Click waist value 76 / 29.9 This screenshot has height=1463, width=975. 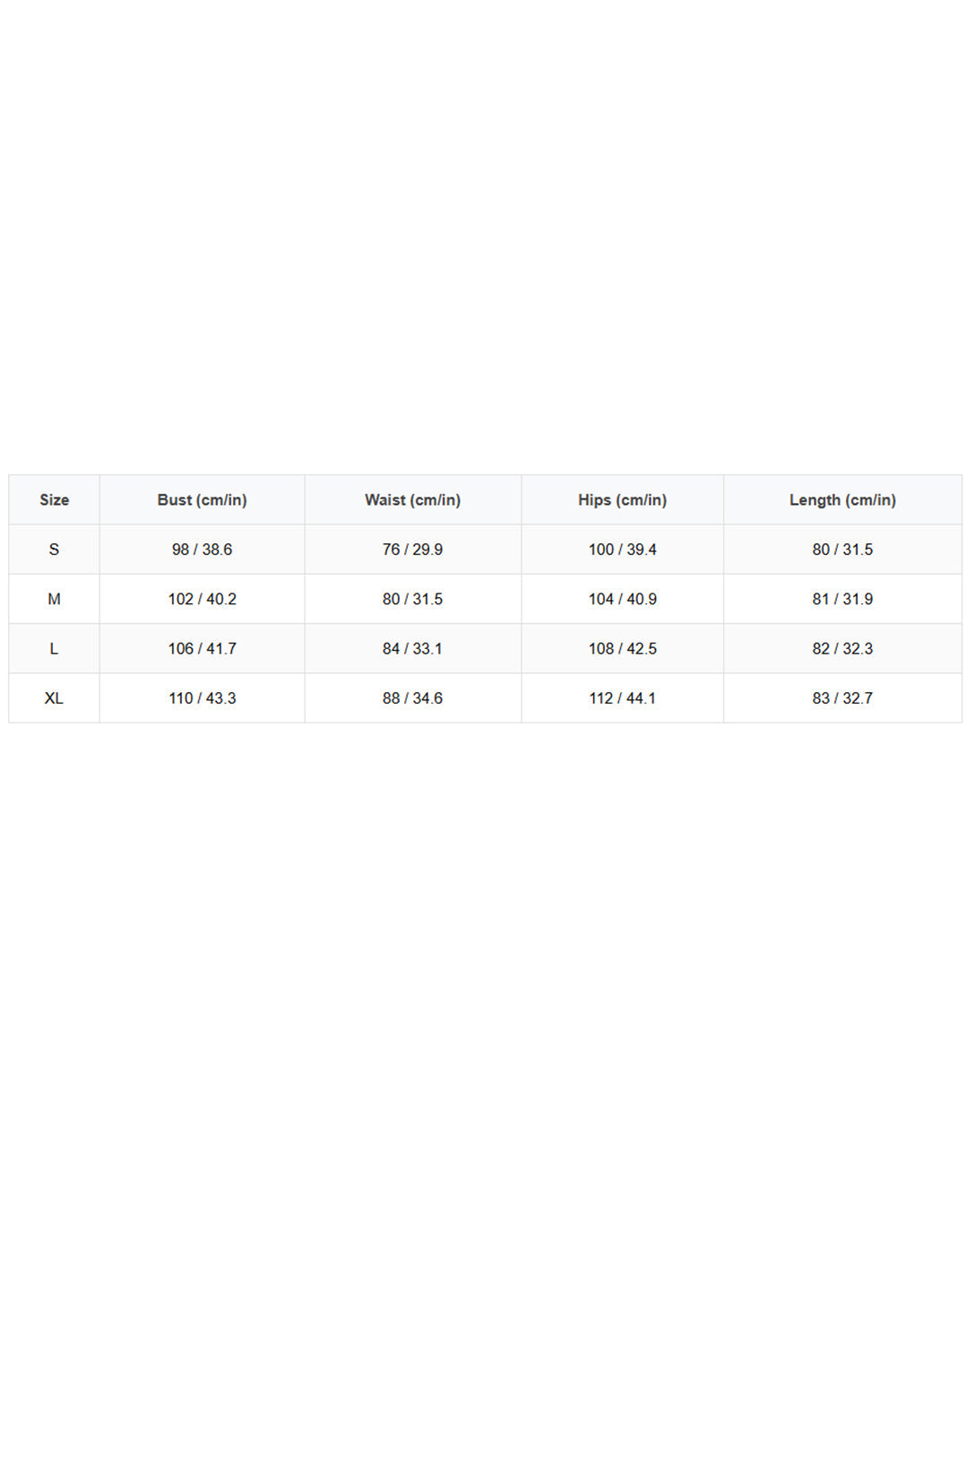tap(413, 550)
